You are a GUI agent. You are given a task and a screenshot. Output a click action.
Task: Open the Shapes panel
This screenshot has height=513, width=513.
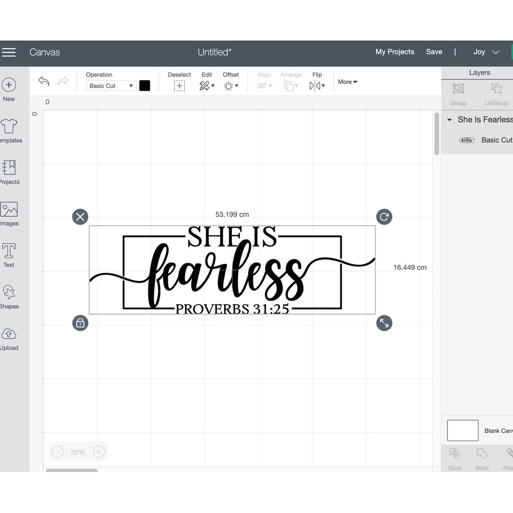coord(9,297)
